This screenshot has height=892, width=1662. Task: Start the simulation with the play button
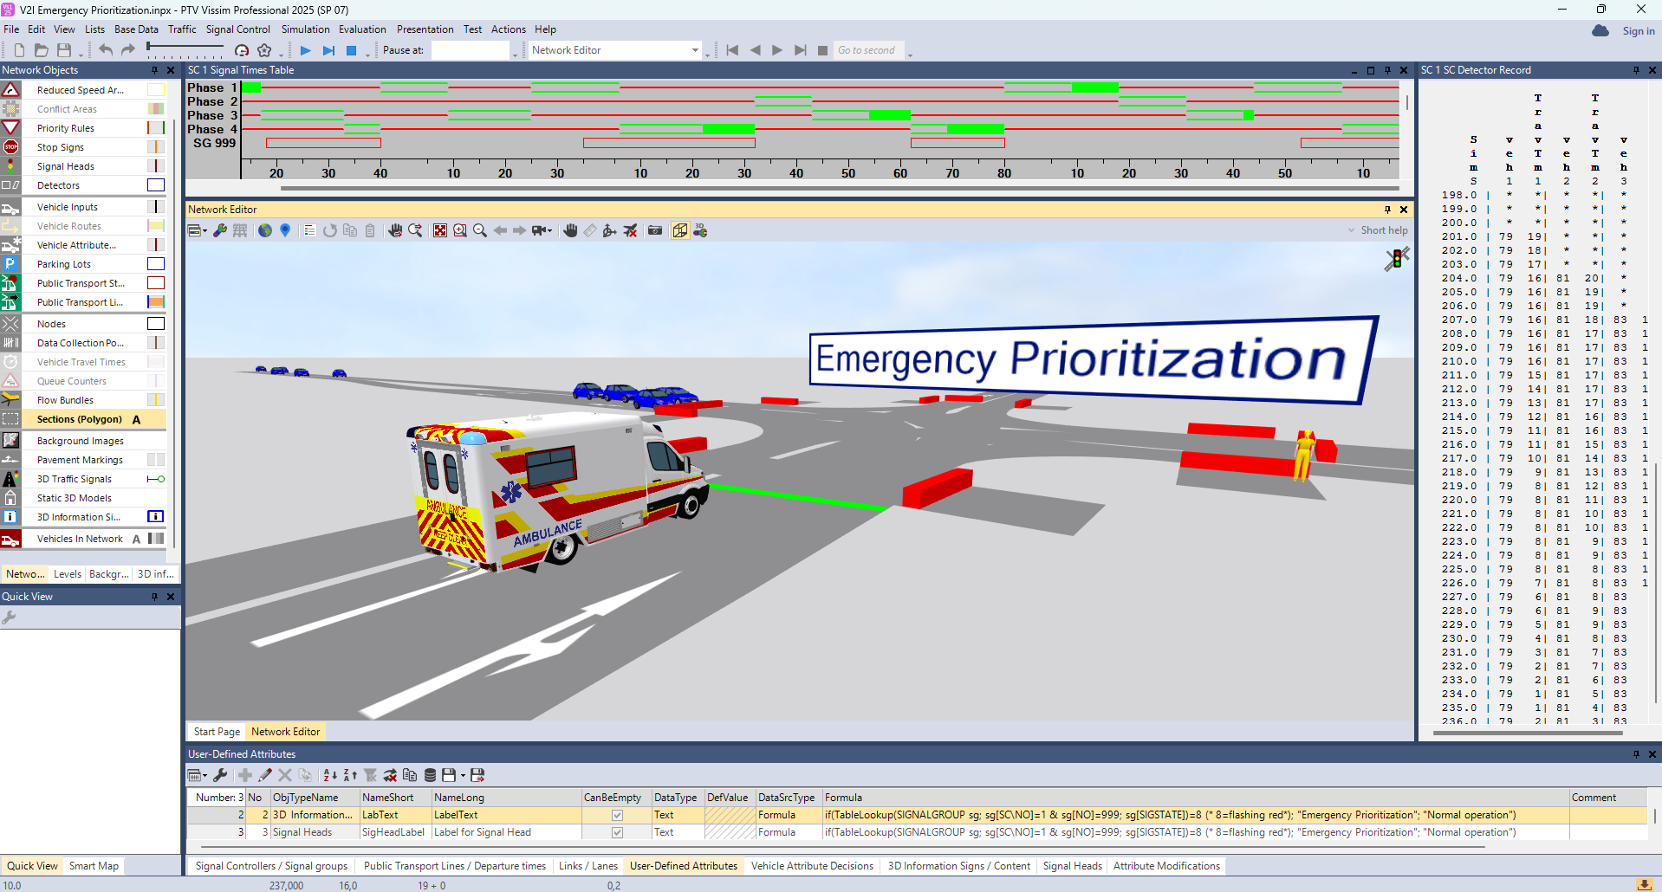305,50
